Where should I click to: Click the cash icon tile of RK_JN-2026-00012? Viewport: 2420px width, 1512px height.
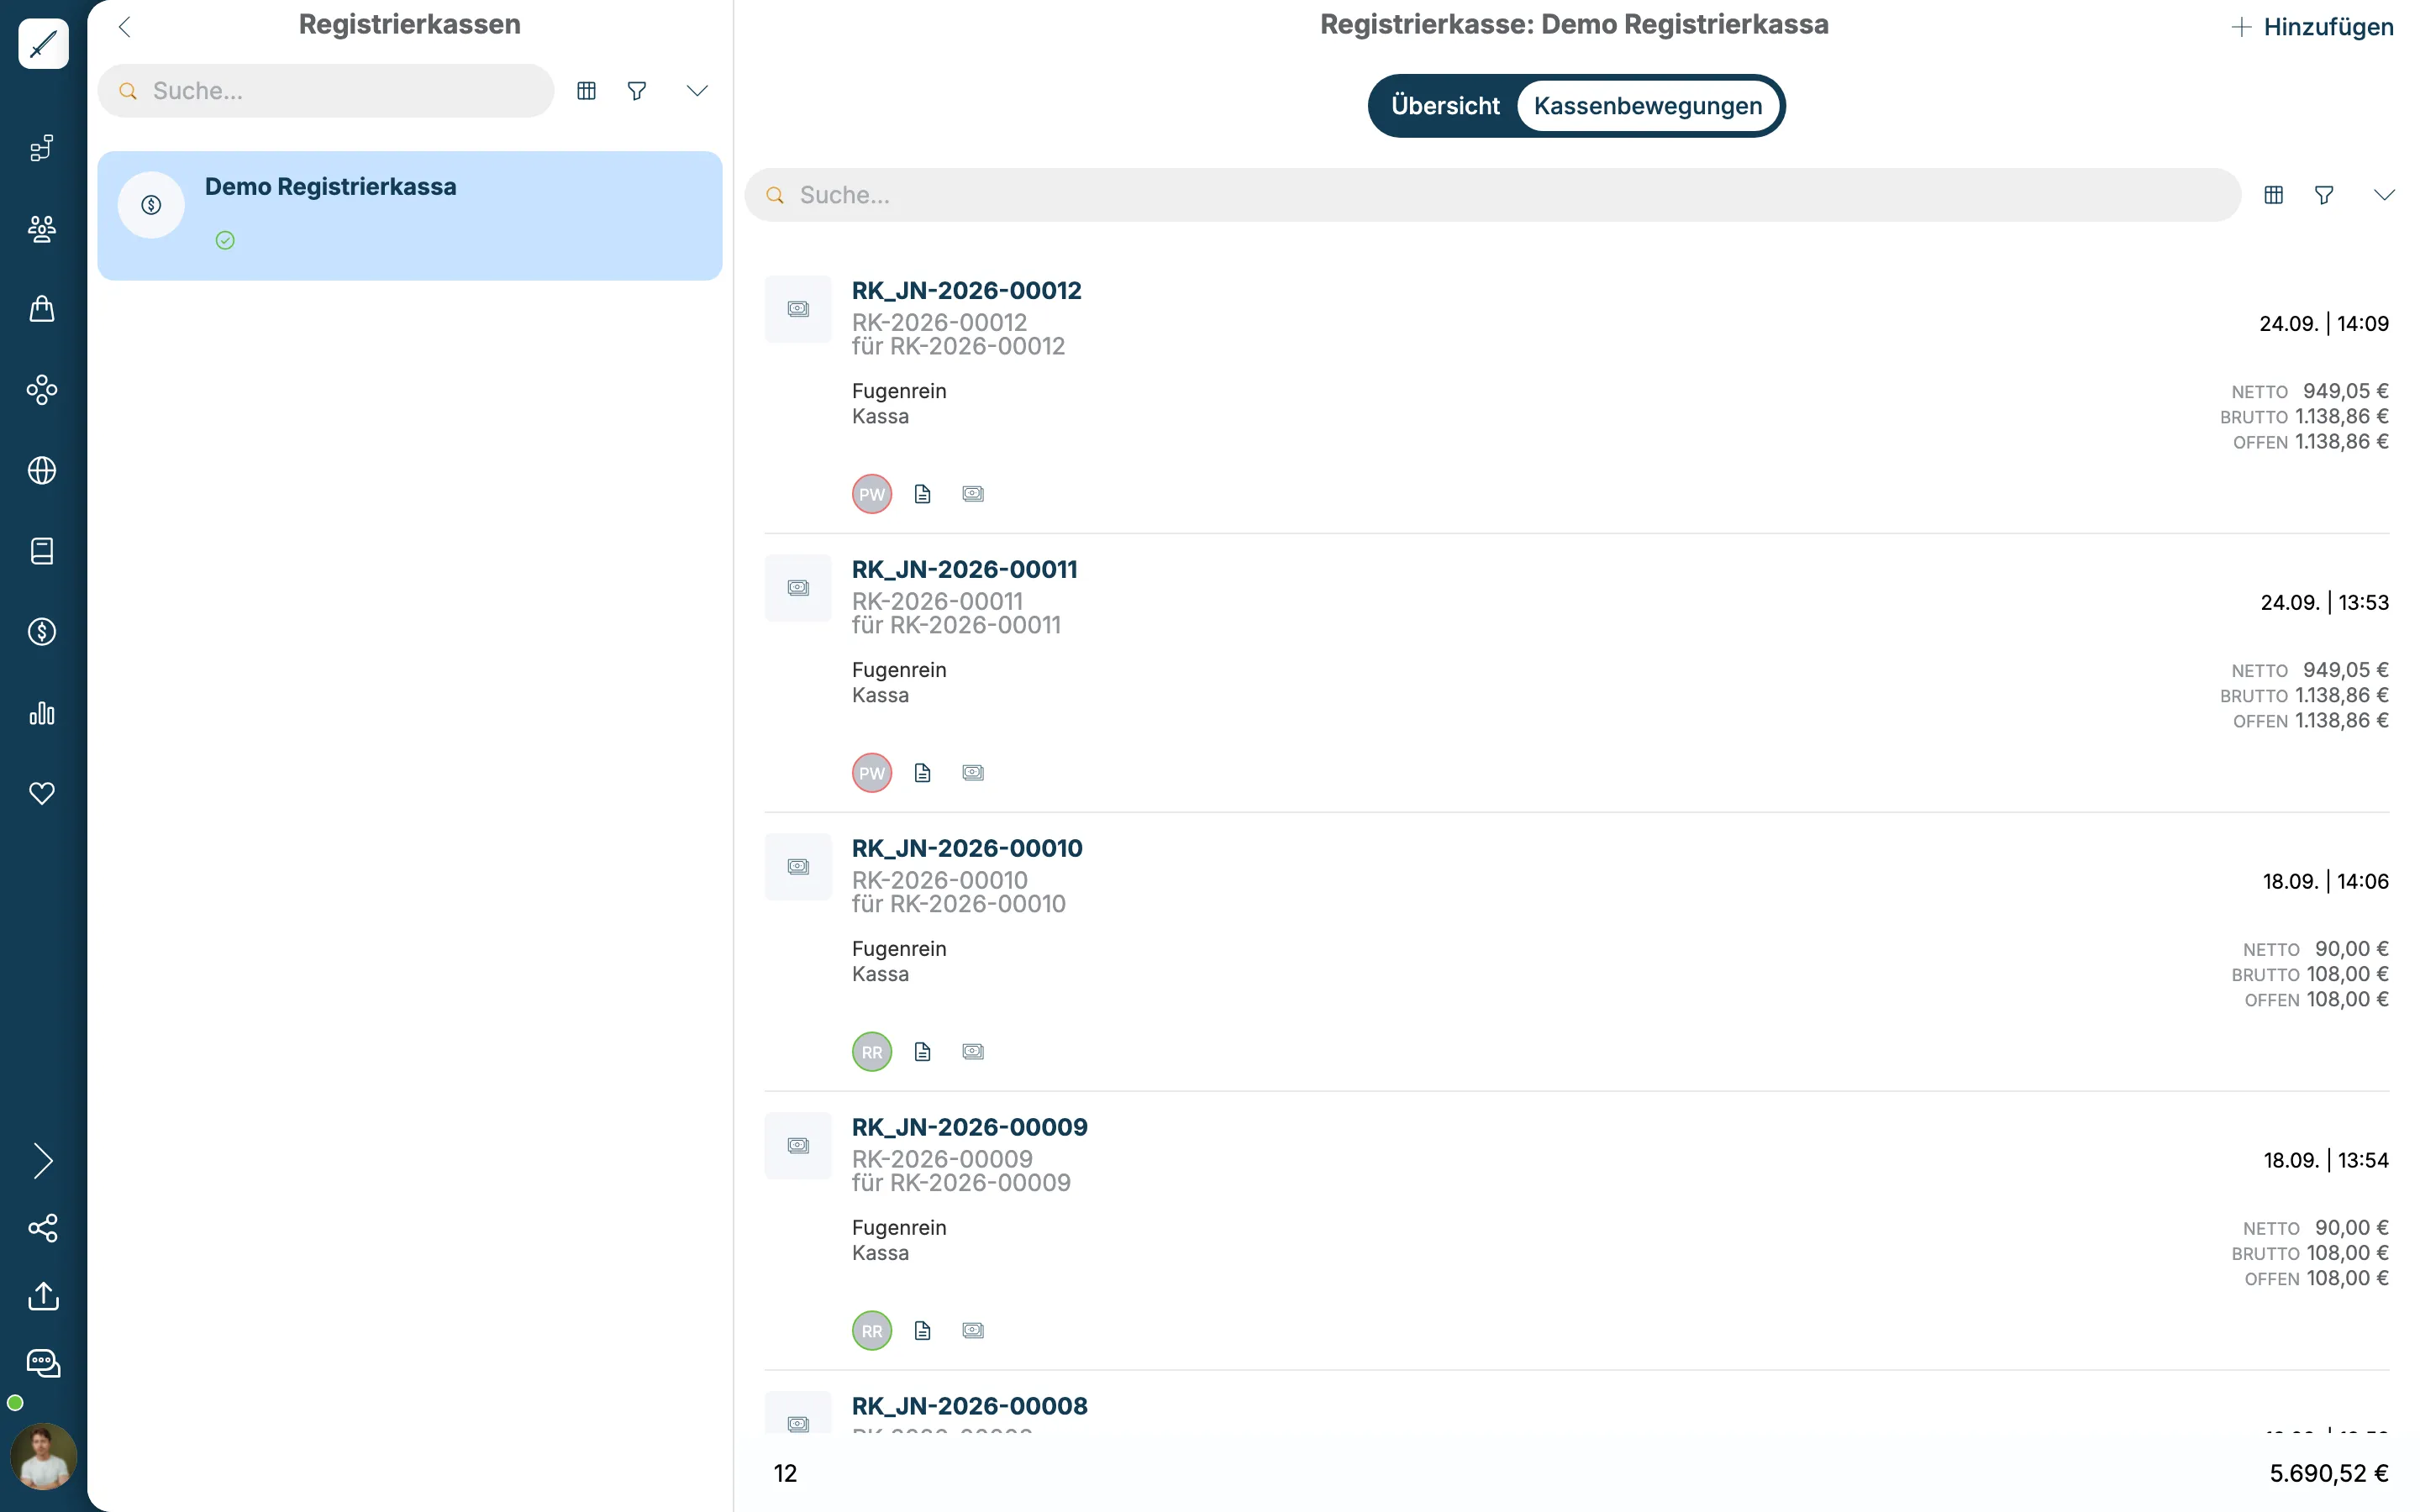[798, 309]
